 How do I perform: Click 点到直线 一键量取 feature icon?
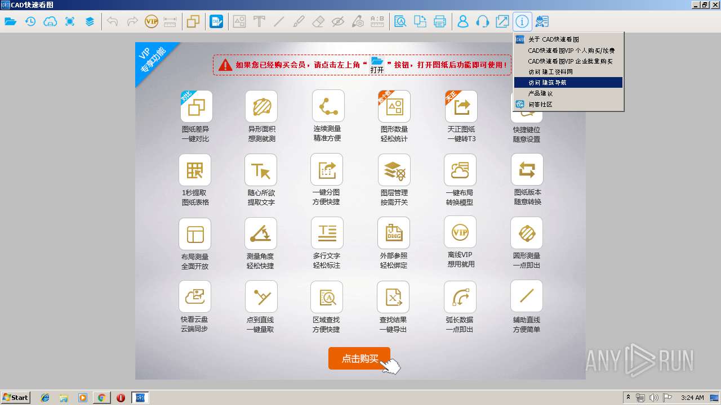(x=261, y=296)
